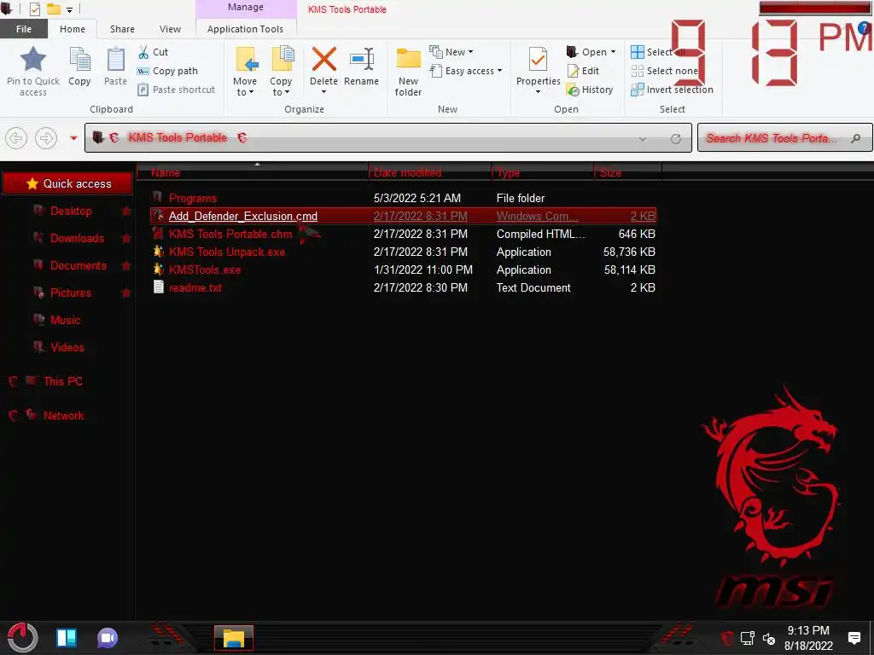874x655 pixels.
Task: Open Downloads in navigation pane
Action: point(77,239)
